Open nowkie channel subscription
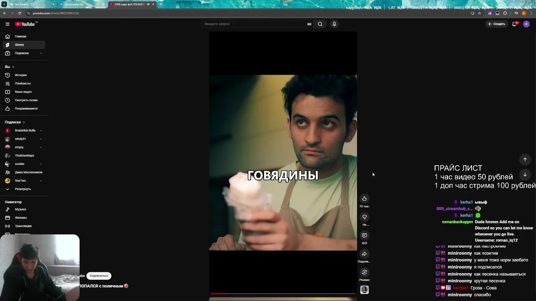This screenshot has width=536, height=301. [x=24, y=164]
